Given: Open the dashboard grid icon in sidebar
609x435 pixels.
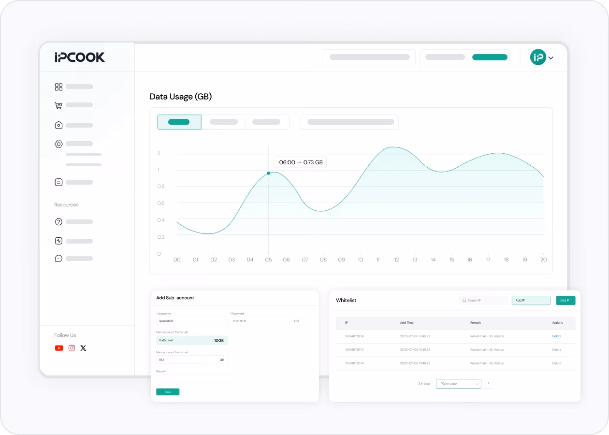Looking at the screenshot, I should coord(58,87).
